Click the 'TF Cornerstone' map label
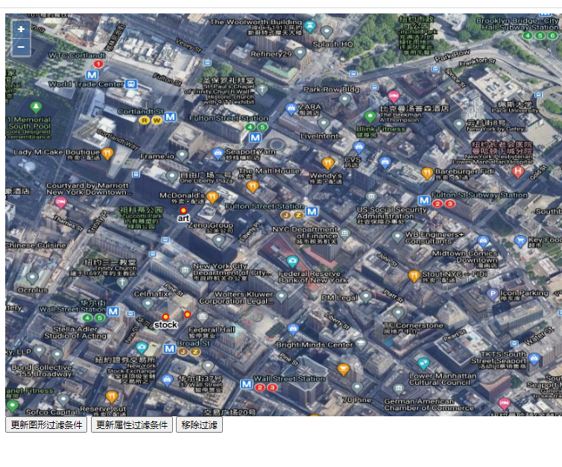 413,326
